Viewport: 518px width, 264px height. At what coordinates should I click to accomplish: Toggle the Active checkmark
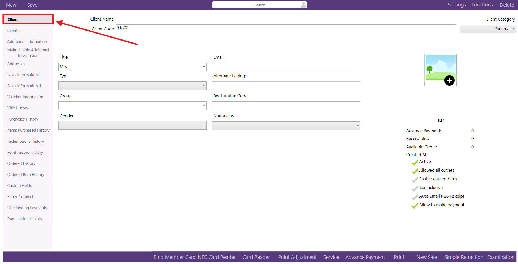pos(414,163)
